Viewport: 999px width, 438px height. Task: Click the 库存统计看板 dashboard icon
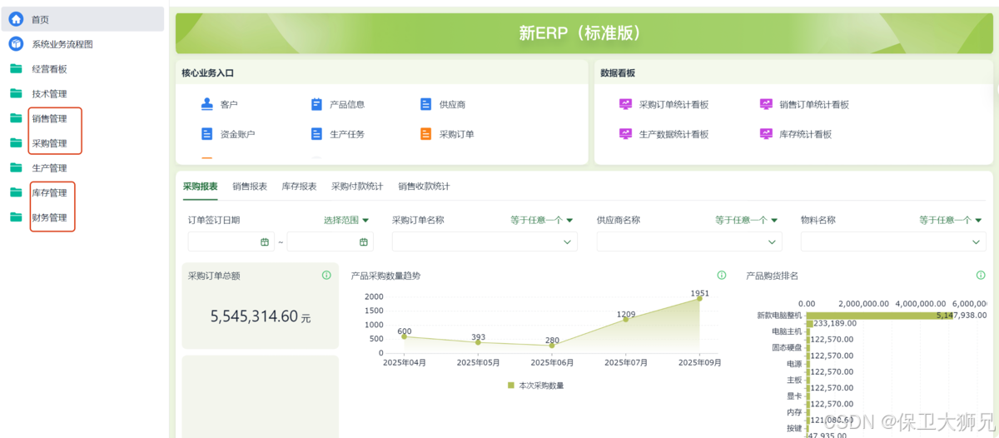tap(766, 133)
